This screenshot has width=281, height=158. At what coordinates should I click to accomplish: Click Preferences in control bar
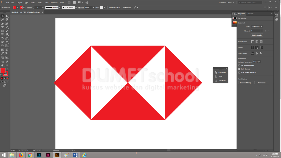click(127, 8)
